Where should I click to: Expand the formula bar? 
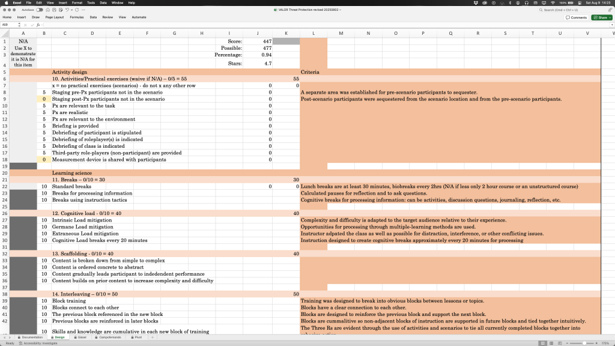(x=612, y=25)
